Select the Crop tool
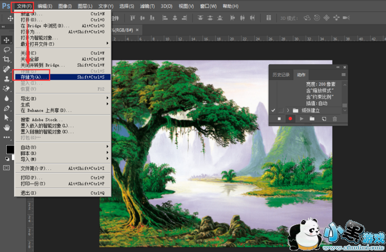The height and width of the screenshot is (252, 386). [7, 59]
